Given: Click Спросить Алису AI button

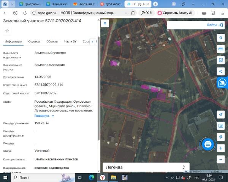Looking at the screenshot, I should point(176,13).
